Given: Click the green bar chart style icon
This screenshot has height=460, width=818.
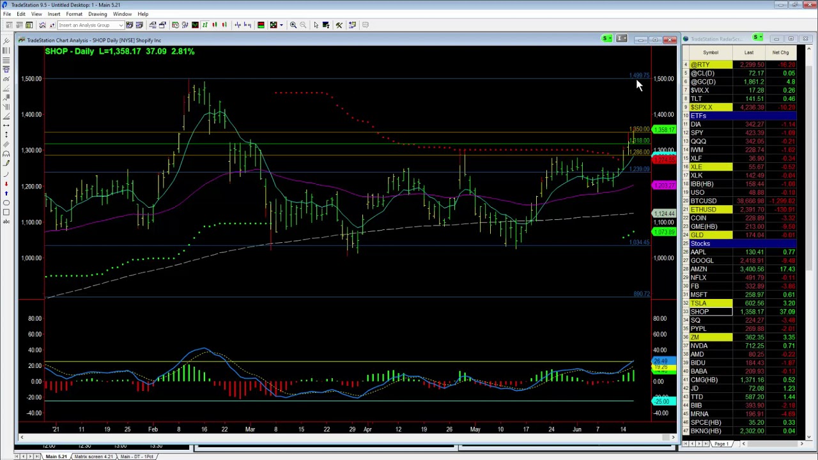Looking at the screenshot, I should tap(204, 25).
